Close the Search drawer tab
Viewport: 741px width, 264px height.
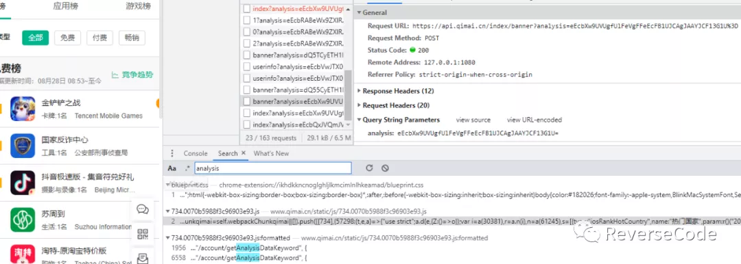pos(244,153)
